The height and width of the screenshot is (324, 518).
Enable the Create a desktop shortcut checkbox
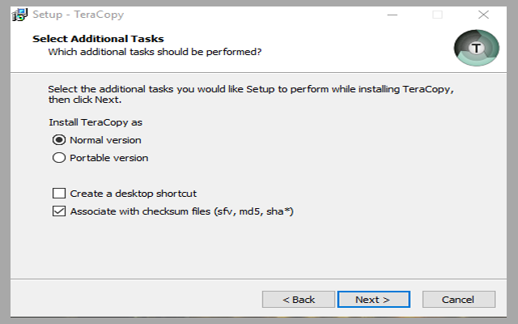[x=58, y=194]
